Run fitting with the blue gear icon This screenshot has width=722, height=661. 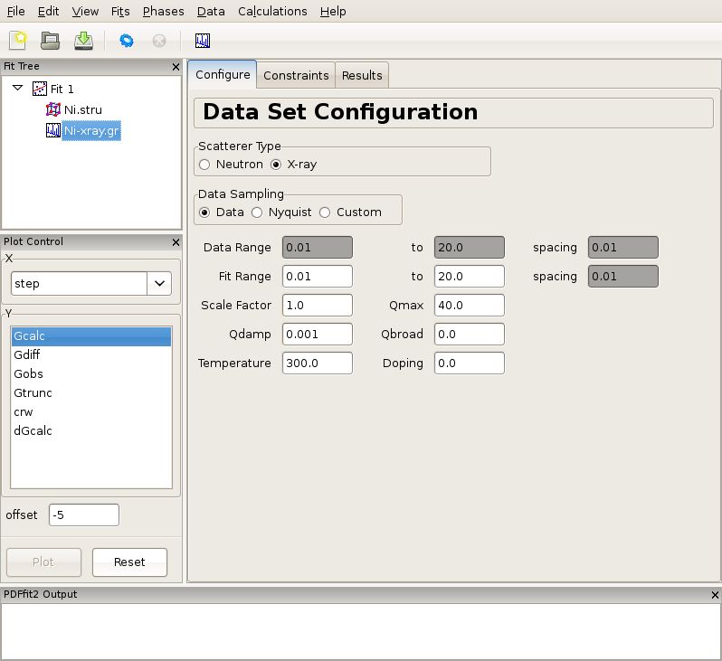click(x=126, y=41)
